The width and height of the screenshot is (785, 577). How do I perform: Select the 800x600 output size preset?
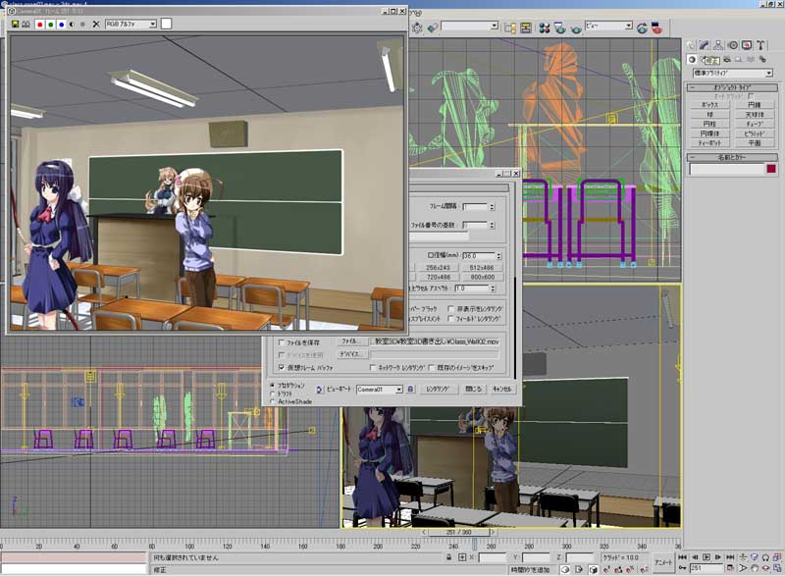point(482,277)
